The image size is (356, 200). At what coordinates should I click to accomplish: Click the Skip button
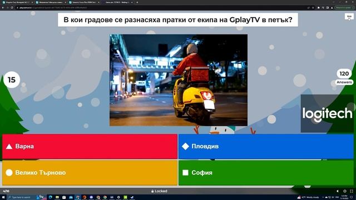coord(349,16)
